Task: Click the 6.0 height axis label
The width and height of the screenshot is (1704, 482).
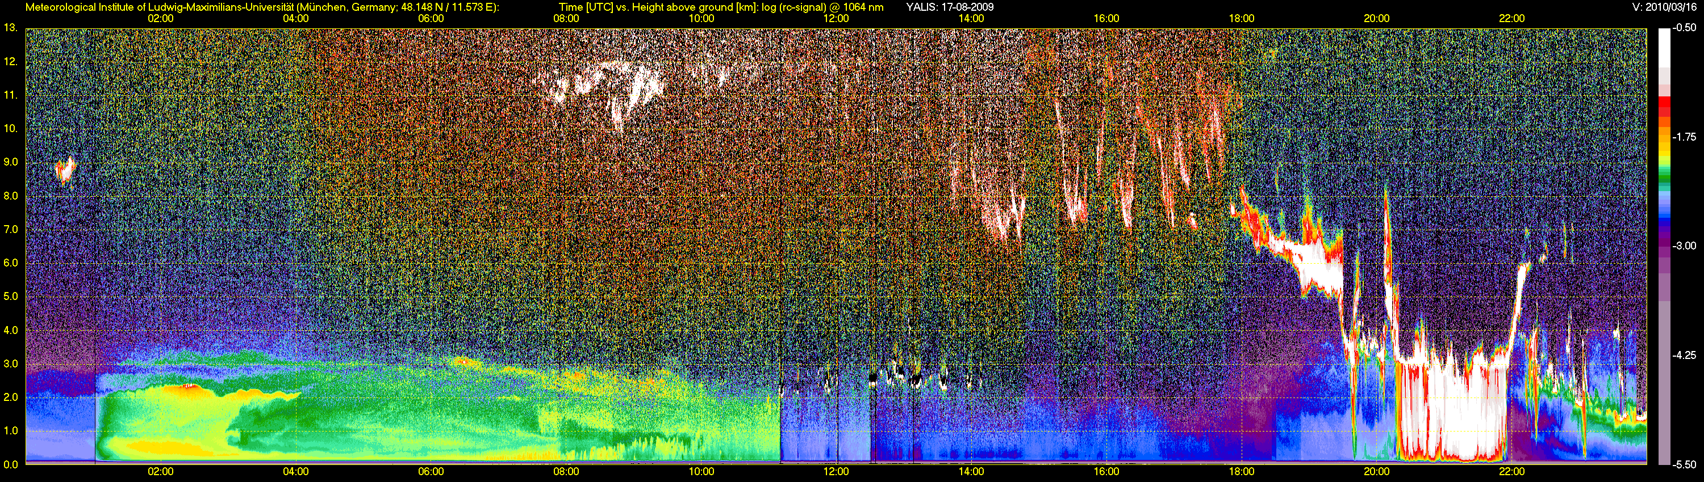Action: pos(10,263)
